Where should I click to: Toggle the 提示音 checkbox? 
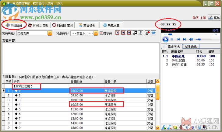tap(101, 33)
